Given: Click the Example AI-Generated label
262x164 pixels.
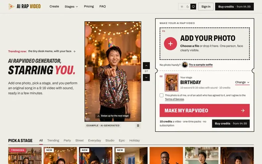Looking at the screenshot, I should pyautogui.click(x=103, y=125).
